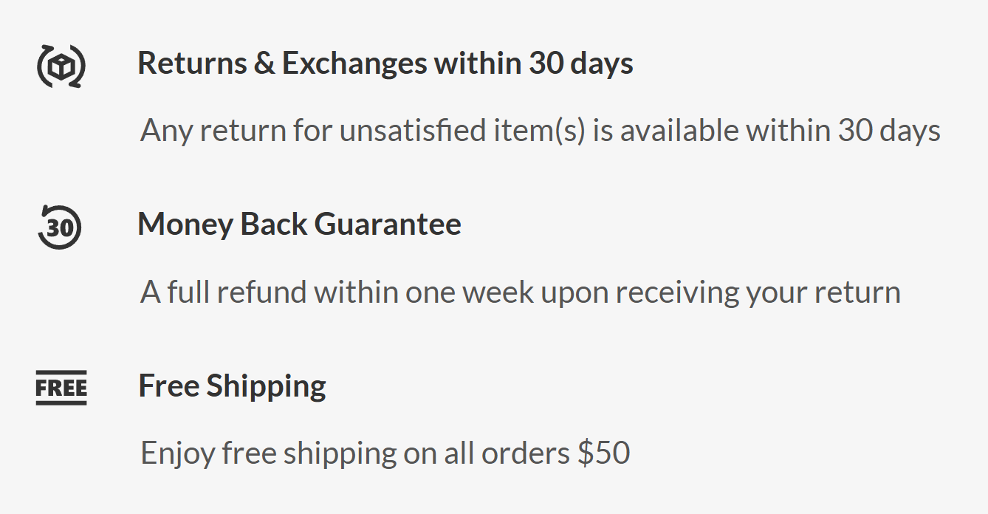Click the word 'Exchanges' in the first heading

[354, 64]
